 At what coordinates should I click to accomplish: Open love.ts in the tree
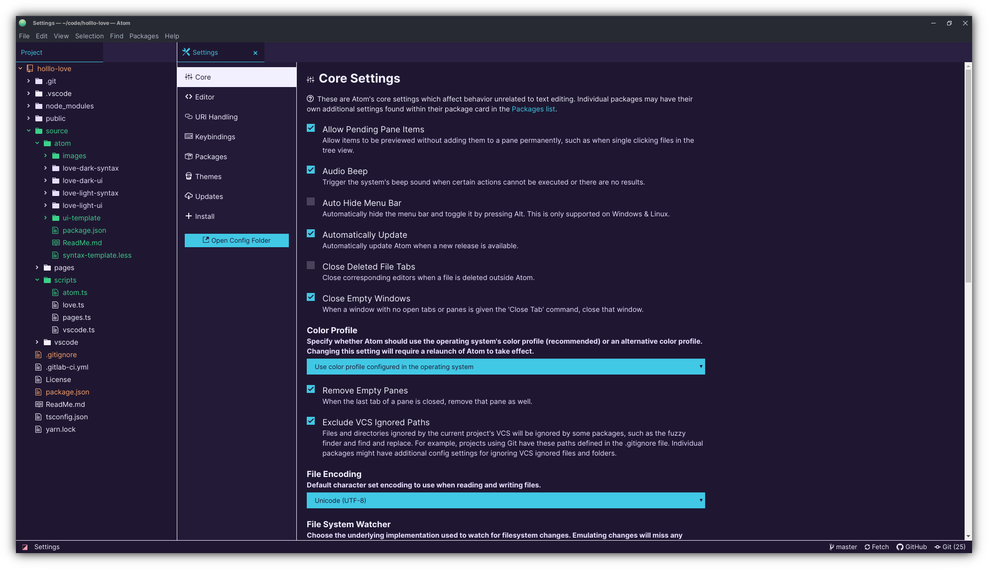click(73, 305)
